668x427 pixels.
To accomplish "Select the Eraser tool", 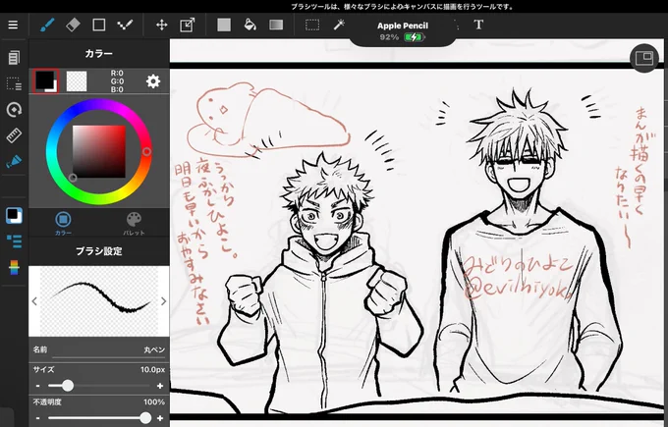I will (x=73, y=26).
